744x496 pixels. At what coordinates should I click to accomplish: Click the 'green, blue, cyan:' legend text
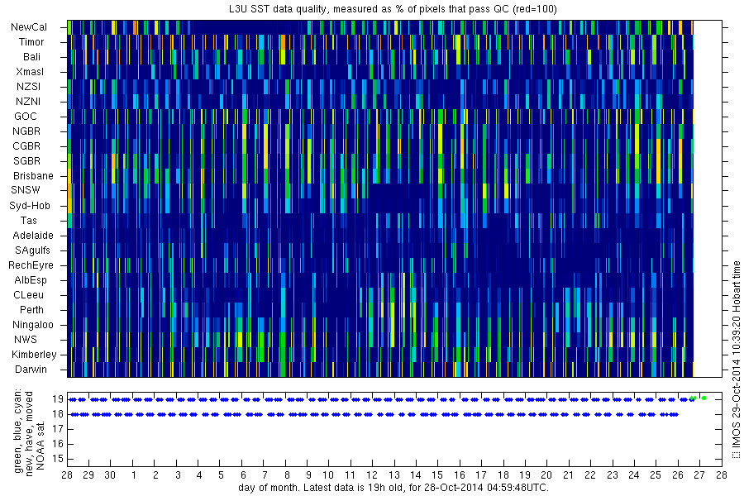(x=18, y=432)
